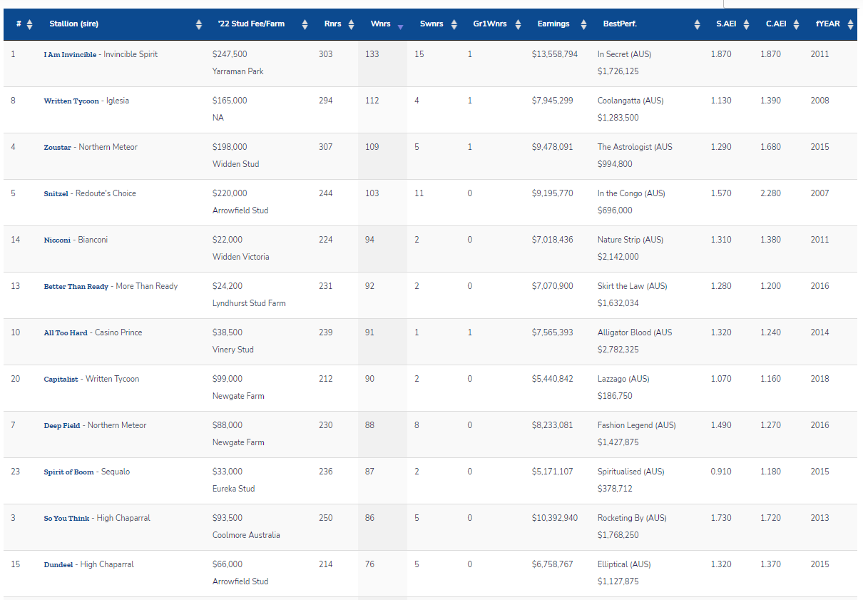Screen dimensions: 863x600
Task: Sort by C.AEI using its arrows
Action: (796, 25)
